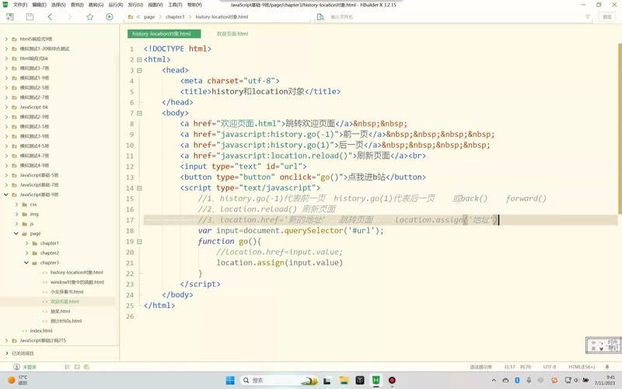
Task: Go back with the left arrow icon
Action: coord(51,16)
